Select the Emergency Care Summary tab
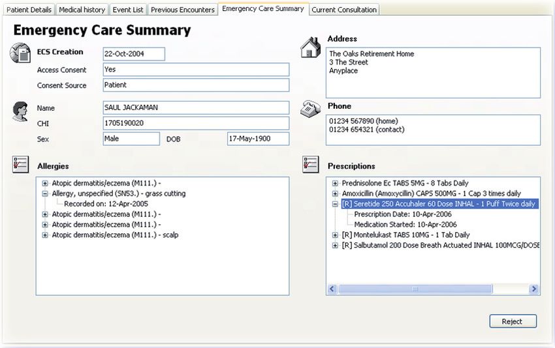The height and width of the screenshot is (348, 555). pos(263,8)
